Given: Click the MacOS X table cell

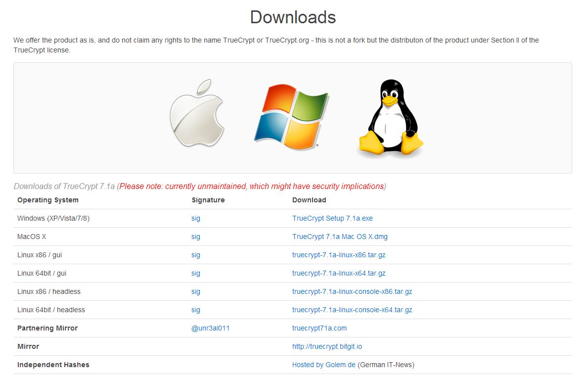Looking at the screenshot, I should pyautogui.click(x=32, y=237).
